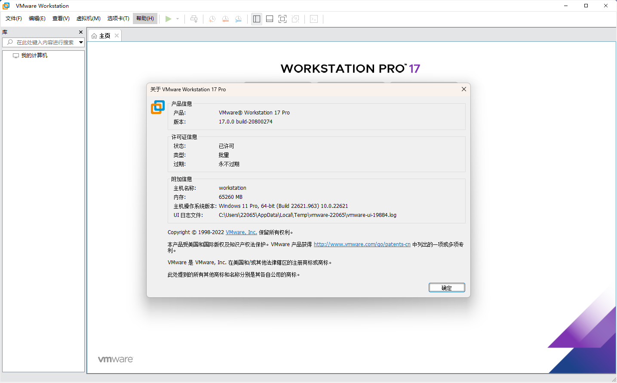Open the power options dropdown arrow
The image size is (617, 383).
pos(178,19)
